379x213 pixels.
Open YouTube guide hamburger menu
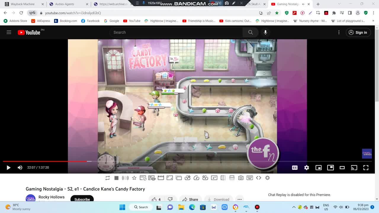pos(9,32)
